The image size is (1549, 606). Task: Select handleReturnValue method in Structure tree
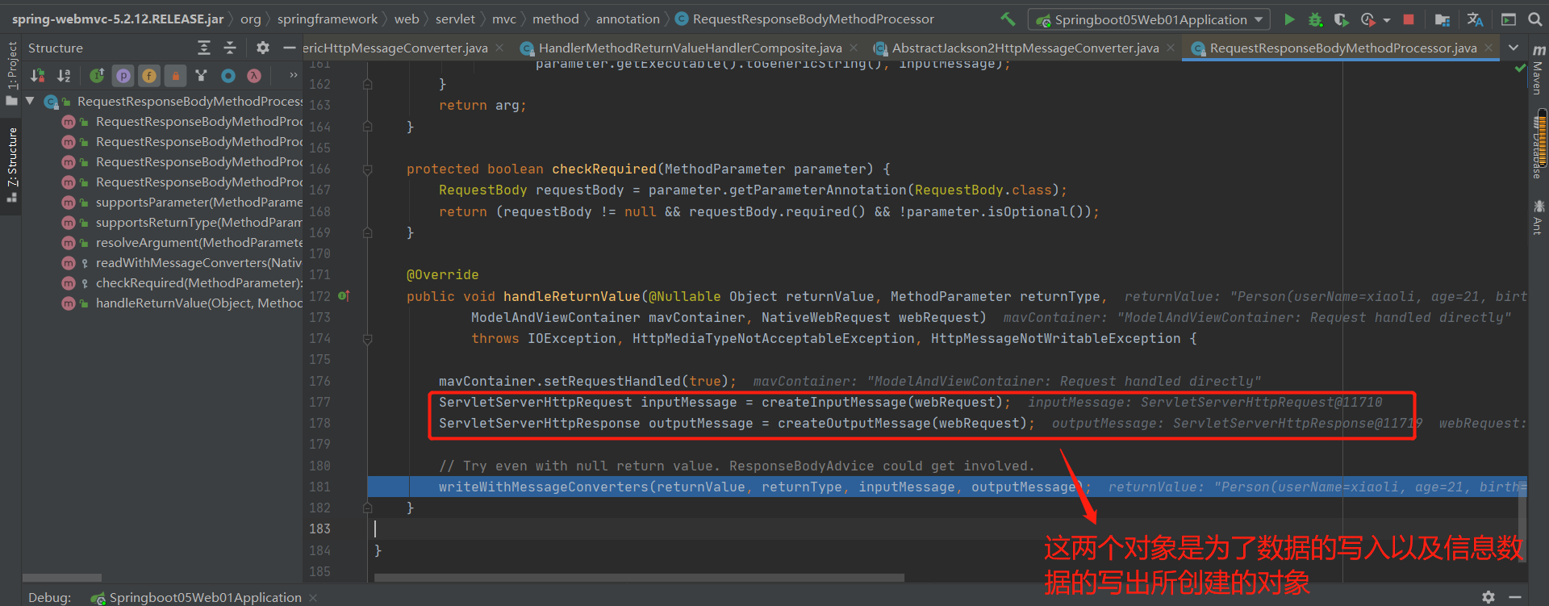click(182, 303)
